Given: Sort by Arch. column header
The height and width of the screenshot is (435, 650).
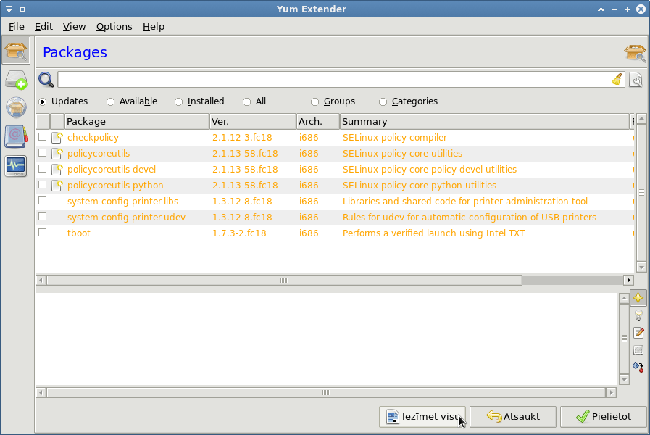Looking at the screenshot, I should [318, 122].
